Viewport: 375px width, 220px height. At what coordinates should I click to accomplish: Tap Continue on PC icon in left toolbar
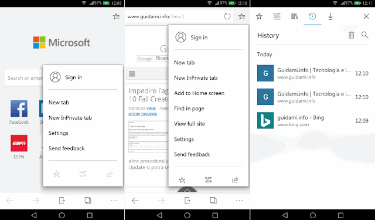pyautogui.click(x=62, y=201)
